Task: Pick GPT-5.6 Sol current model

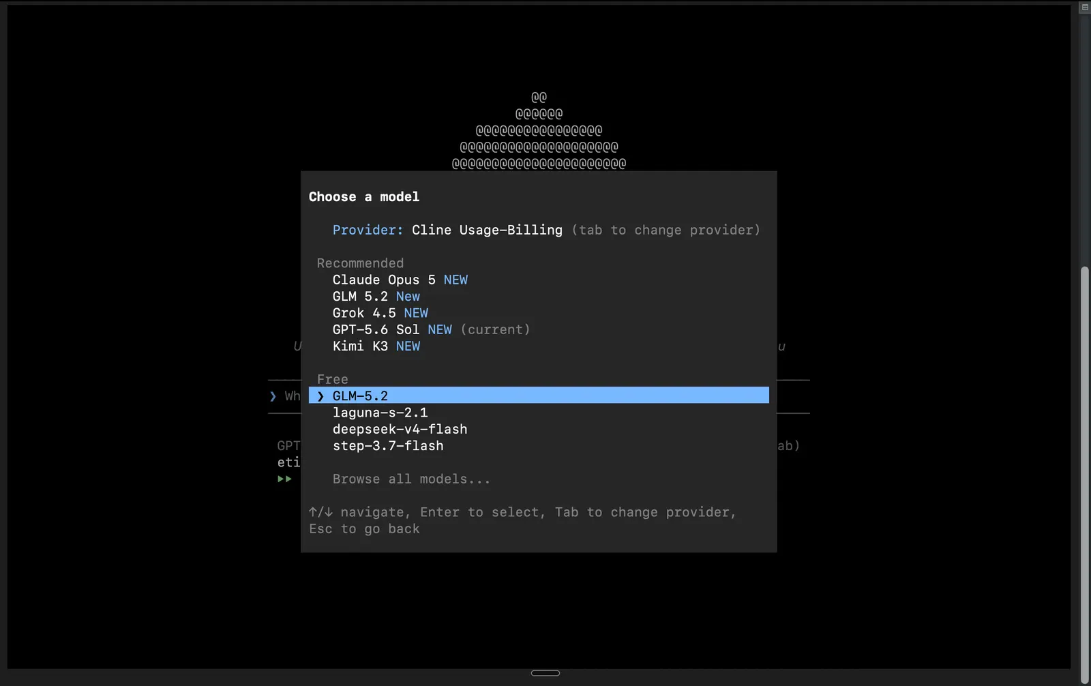Action: (x=431, y=329)
